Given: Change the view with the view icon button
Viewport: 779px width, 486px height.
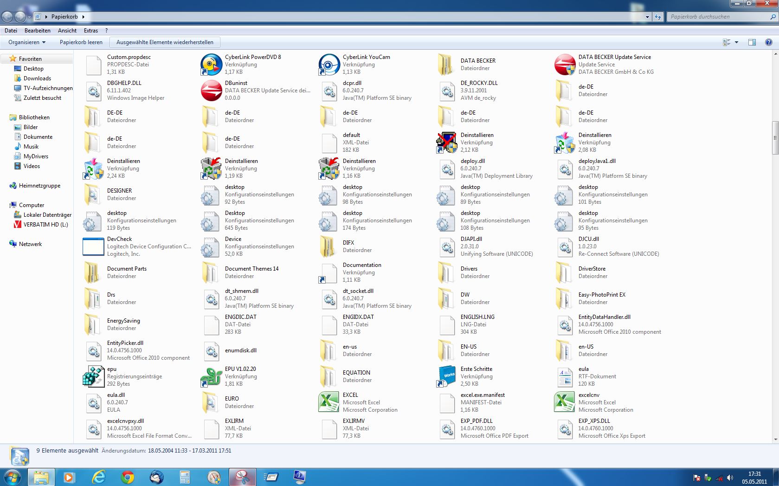Looking at the screenshot, I should tap(727, 42).
